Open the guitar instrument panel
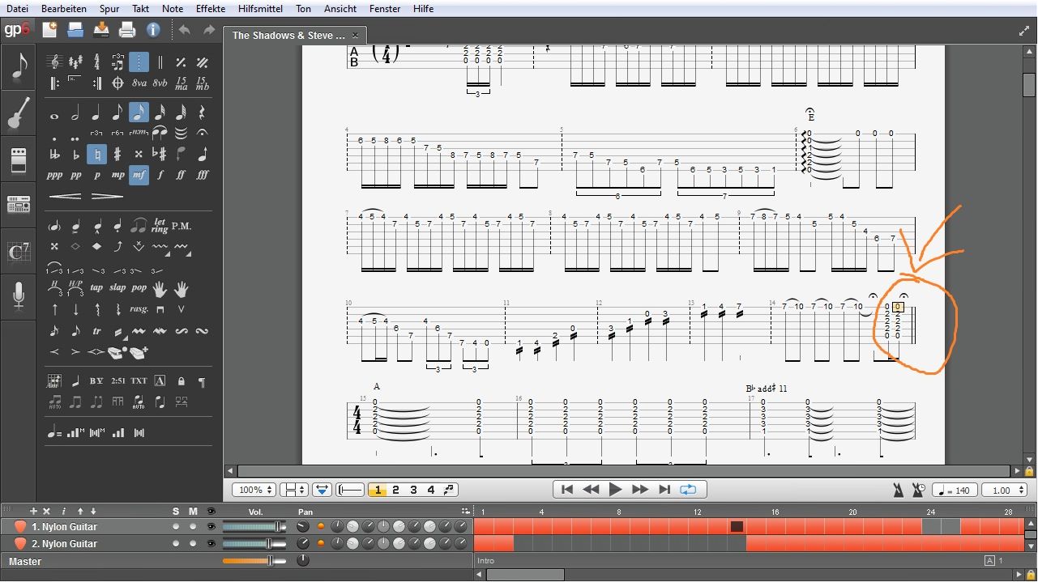 point(18,113)
